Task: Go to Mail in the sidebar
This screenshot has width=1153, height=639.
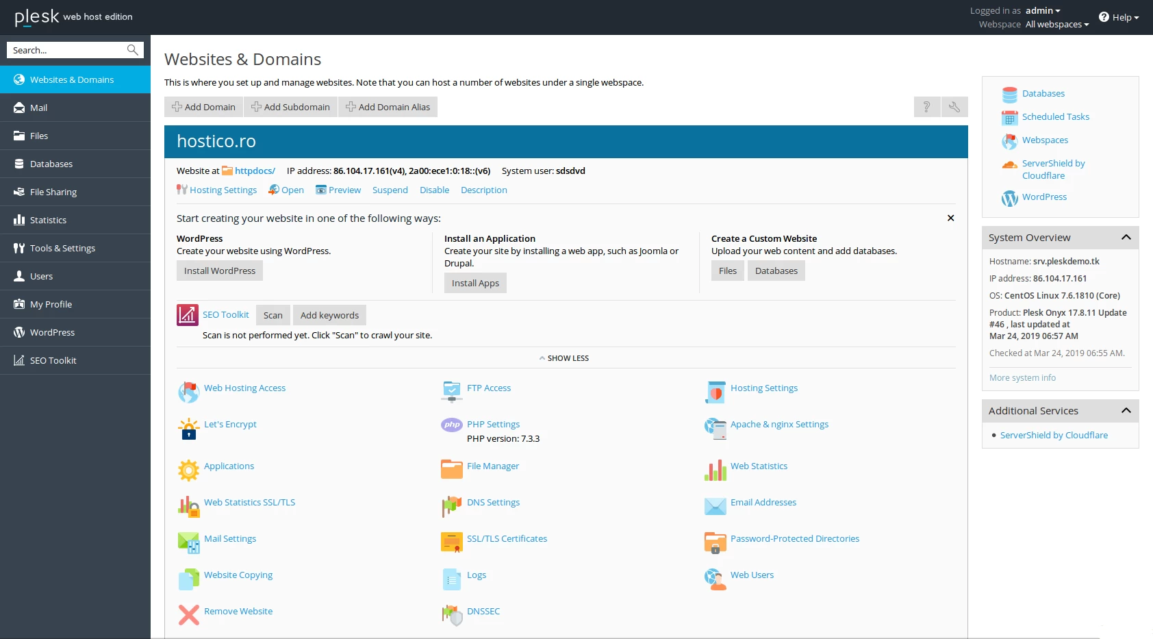Action: pos(38,108)
